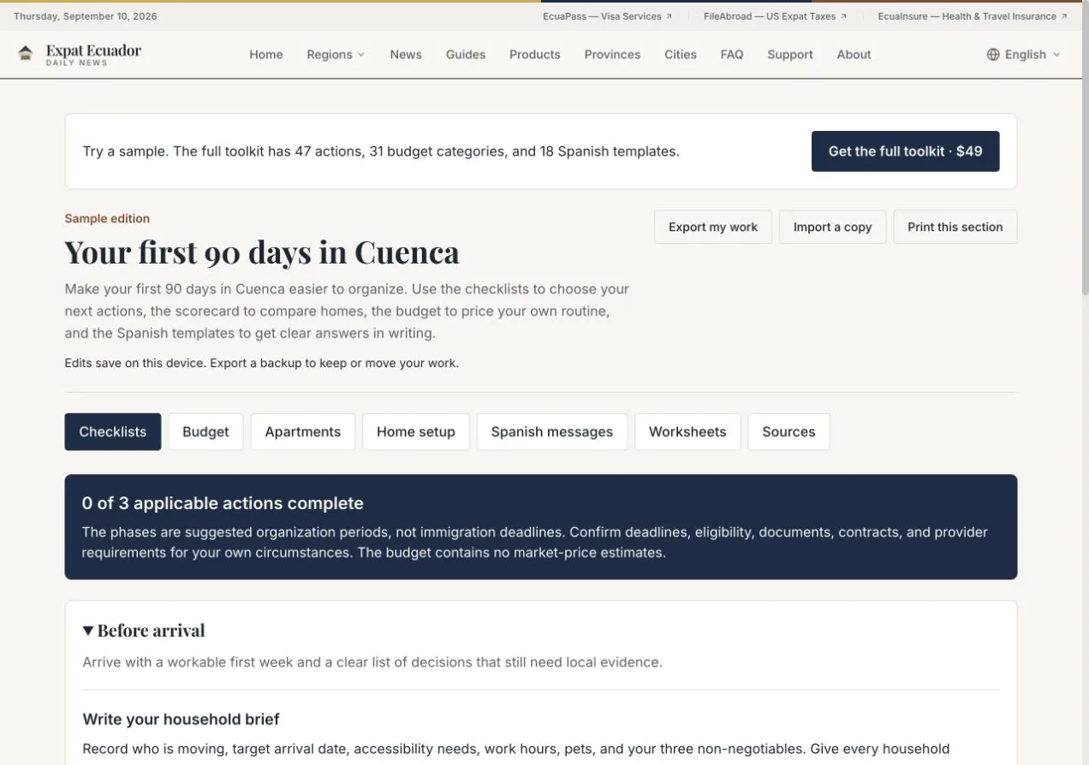The image size is (1089, 765).
Task: Expand the Regions navigation dropdown
Action: point(336,54)
